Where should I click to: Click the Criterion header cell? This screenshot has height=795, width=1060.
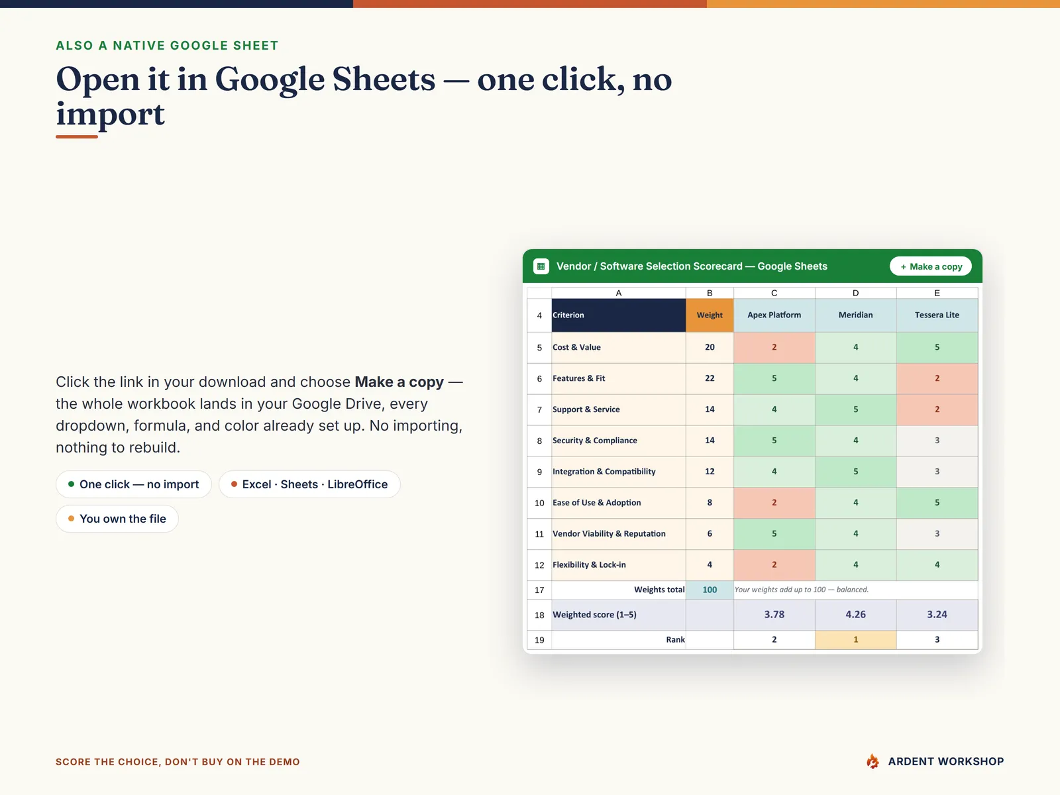[x=619, y=315]
